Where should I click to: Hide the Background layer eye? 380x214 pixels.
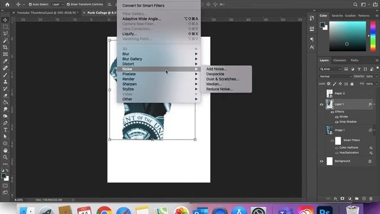pyautogui.click(x=321, y=161)
